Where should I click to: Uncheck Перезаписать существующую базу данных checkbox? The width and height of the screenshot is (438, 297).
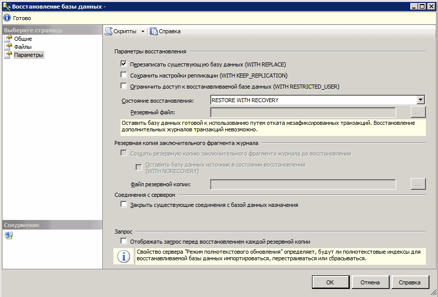click(123, 64)
